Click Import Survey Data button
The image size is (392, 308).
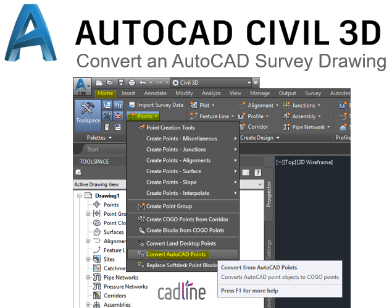pyautogui.click(x=156, y=105)
